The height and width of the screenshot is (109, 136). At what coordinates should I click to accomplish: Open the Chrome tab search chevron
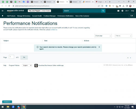point(119,2)
